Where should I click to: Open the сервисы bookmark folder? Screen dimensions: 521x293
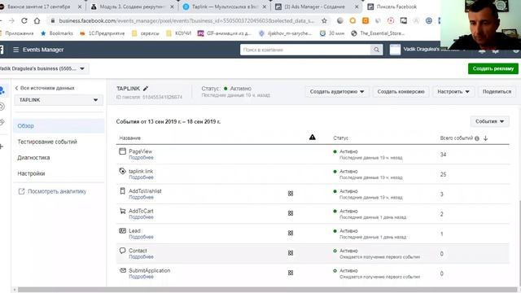146,33
